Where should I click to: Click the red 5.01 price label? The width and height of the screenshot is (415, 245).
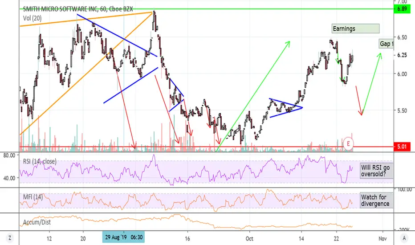tap(402, 147)
